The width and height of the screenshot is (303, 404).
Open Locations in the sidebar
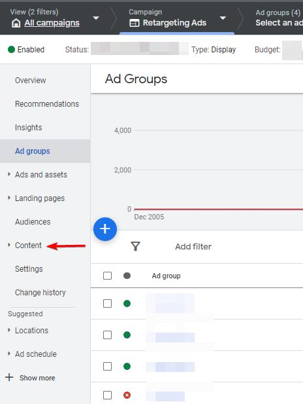click(x=31, y=331)
